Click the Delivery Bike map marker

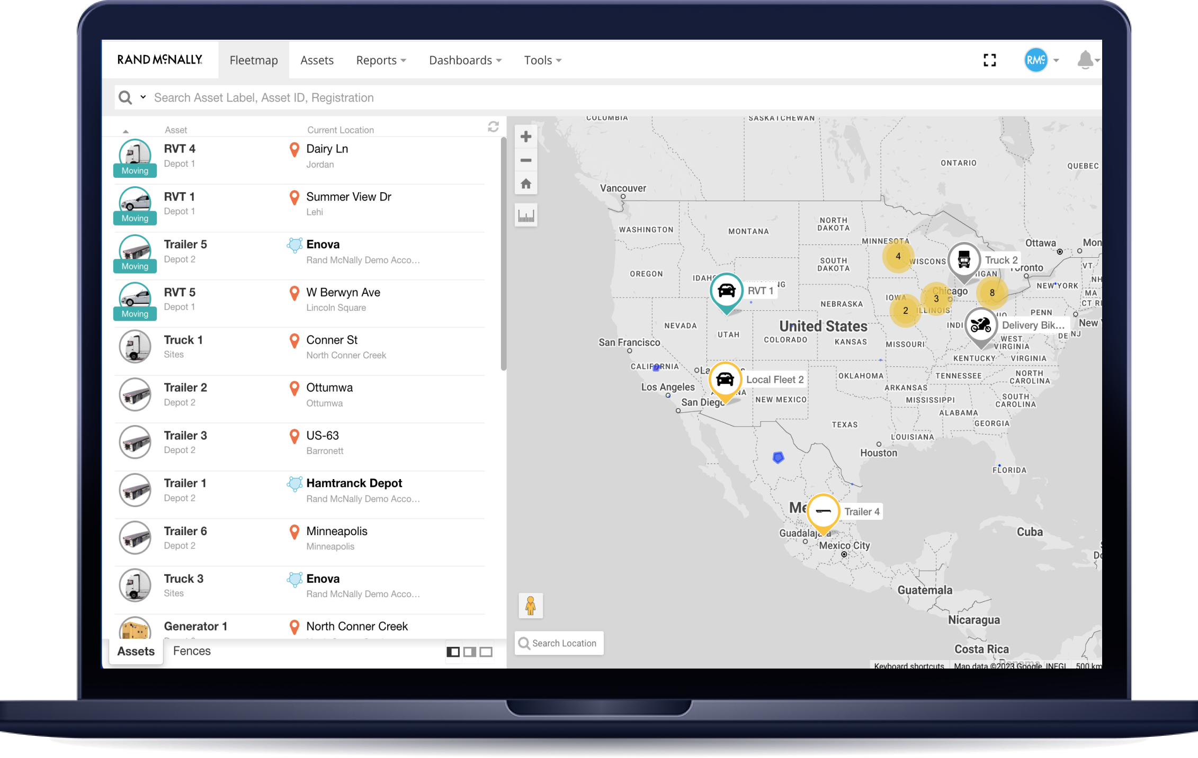click(x=981, y=327)
